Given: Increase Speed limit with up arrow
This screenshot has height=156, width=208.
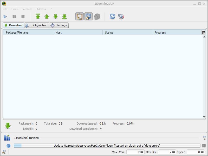Looking at the screenshot, I should (x=202, y=151).
